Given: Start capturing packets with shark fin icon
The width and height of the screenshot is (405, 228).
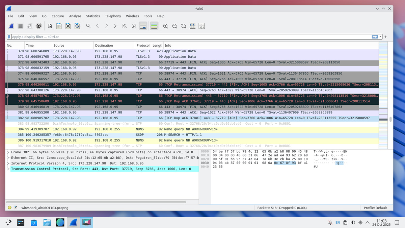Looking at the screenshot, I should (x=11, y=26).
